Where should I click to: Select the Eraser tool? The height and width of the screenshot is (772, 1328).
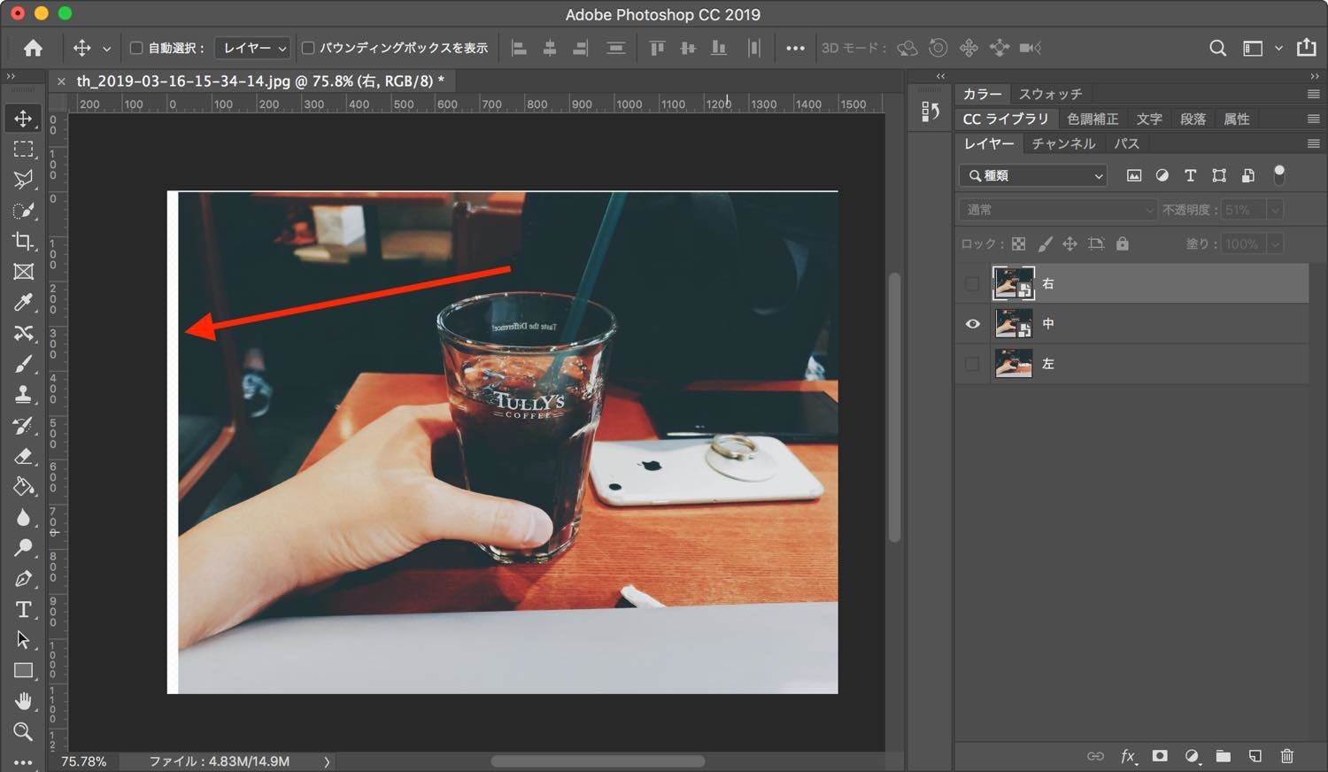(x=24, y=456)
